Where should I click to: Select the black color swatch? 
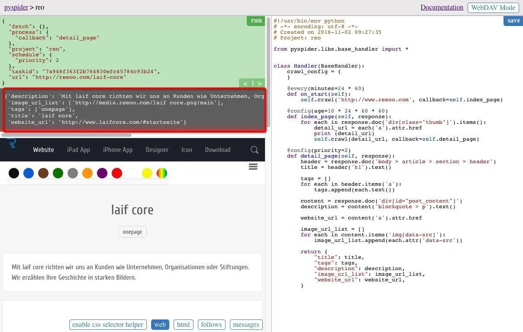point(14,173)
